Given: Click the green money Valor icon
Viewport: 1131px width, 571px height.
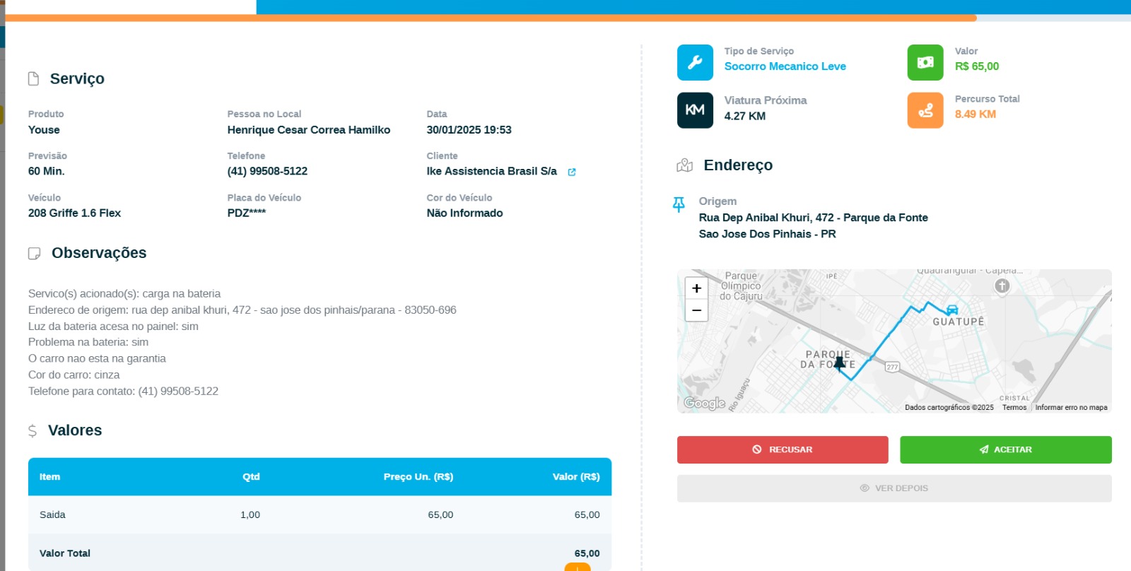Looking at the screenshot, I should (x=925, y=62).
